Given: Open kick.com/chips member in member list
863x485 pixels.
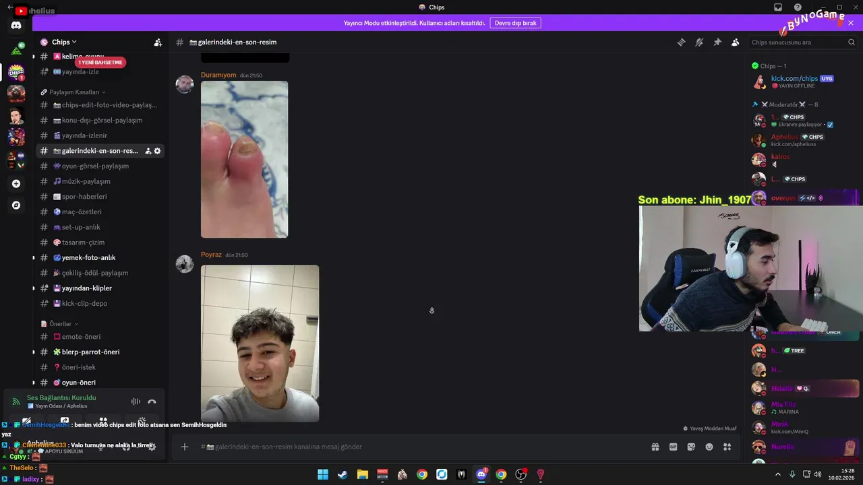Looking at the screenshot, I should pos(805,82).
